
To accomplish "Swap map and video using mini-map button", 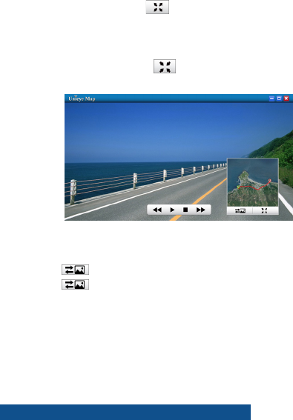I will [x=240, y=211].
